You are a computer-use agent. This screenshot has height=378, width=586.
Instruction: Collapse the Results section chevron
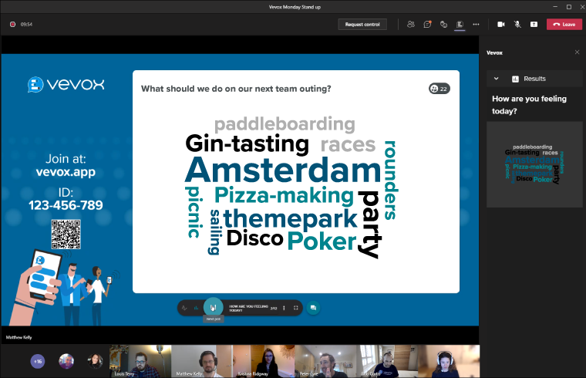click(x=496, y=79)
